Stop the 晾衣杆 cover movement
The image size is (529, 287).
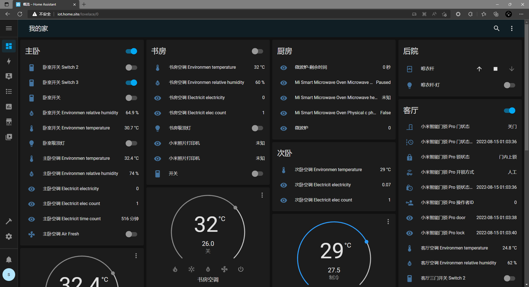point(495,69)
